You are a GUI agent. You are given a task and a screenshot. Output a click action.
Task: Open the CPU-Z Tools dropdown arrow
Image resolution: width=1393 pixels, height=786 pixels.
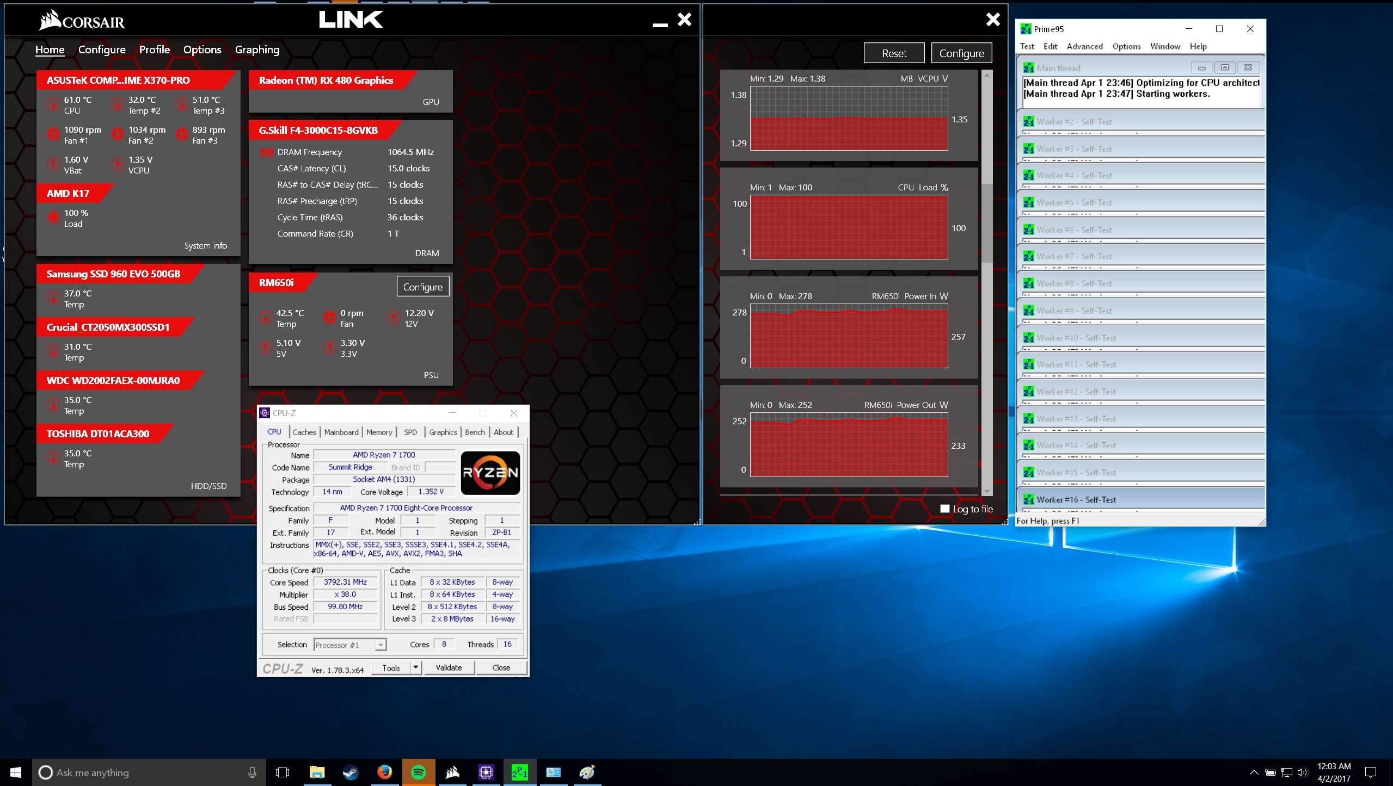pos(415,667)
